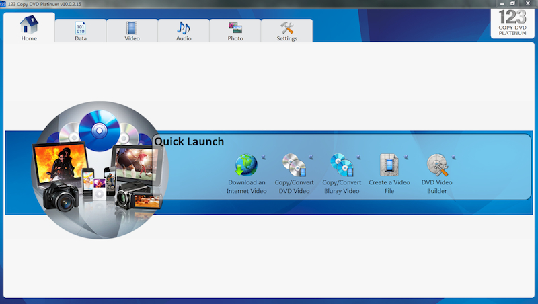Switch to the Photo tab
Viewport: 538px width, 304px height.
235,31
